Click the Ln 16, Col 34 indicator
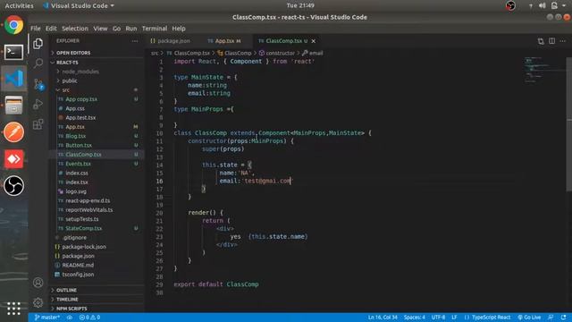 tap(383, 318)
